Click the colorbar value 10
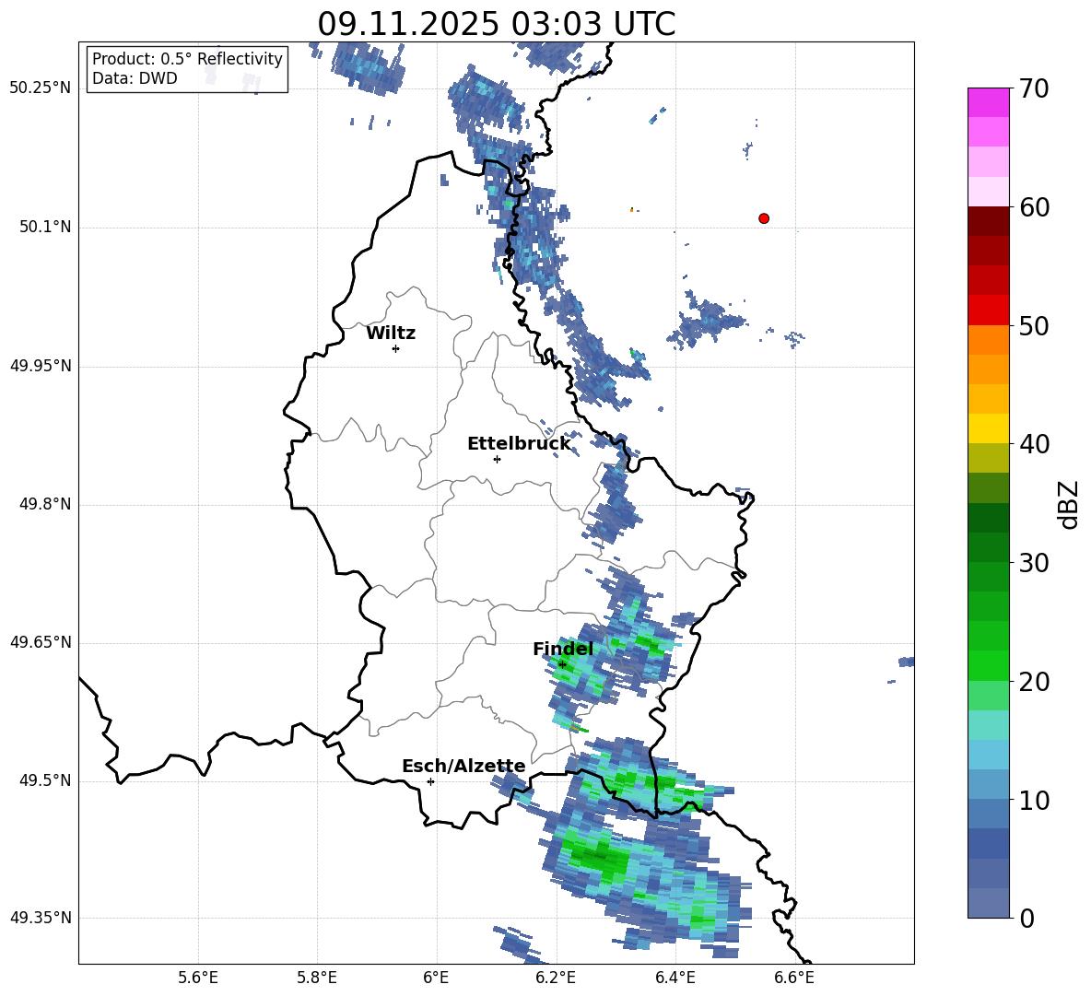This screenshot has height=996, width=1091. (1034, 801)
